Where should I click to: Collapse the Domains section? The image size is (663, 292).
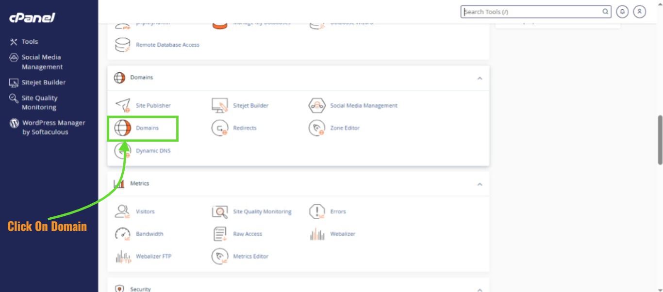480,78
